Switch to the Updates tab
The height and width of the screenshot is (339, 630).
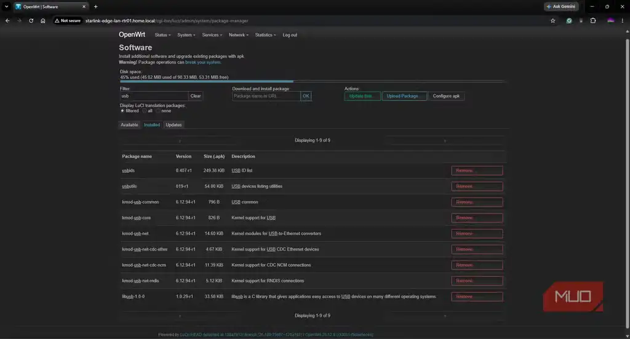pos(173,125)
